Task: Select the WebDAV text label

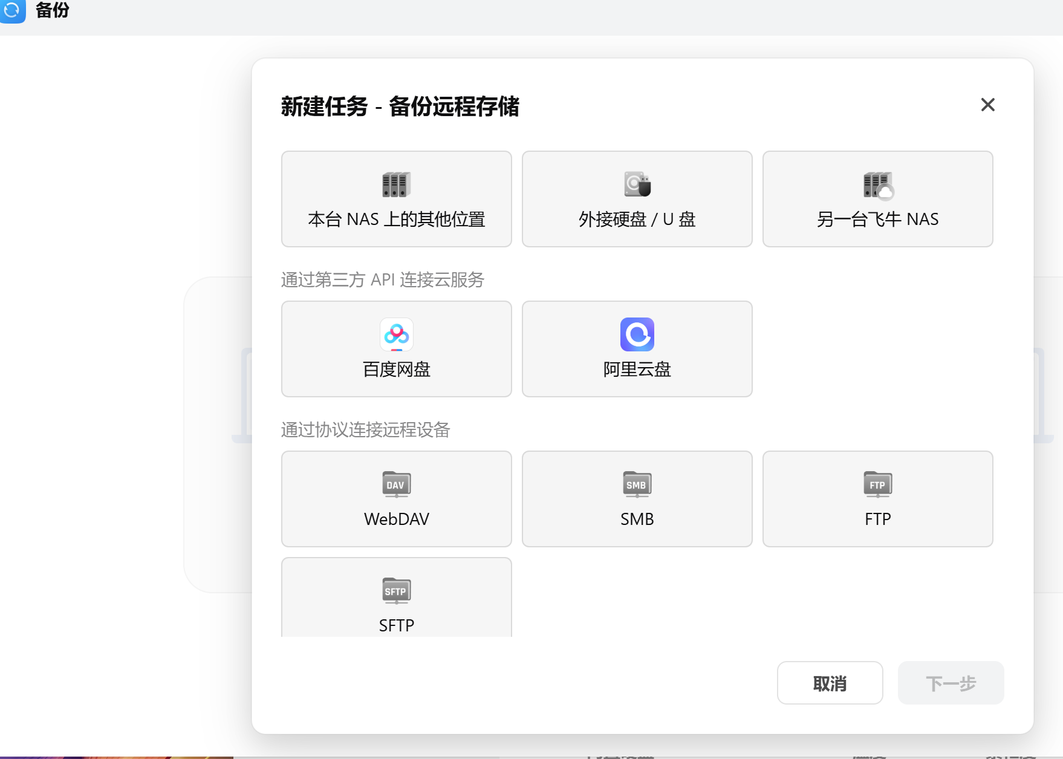Action: 396,520
